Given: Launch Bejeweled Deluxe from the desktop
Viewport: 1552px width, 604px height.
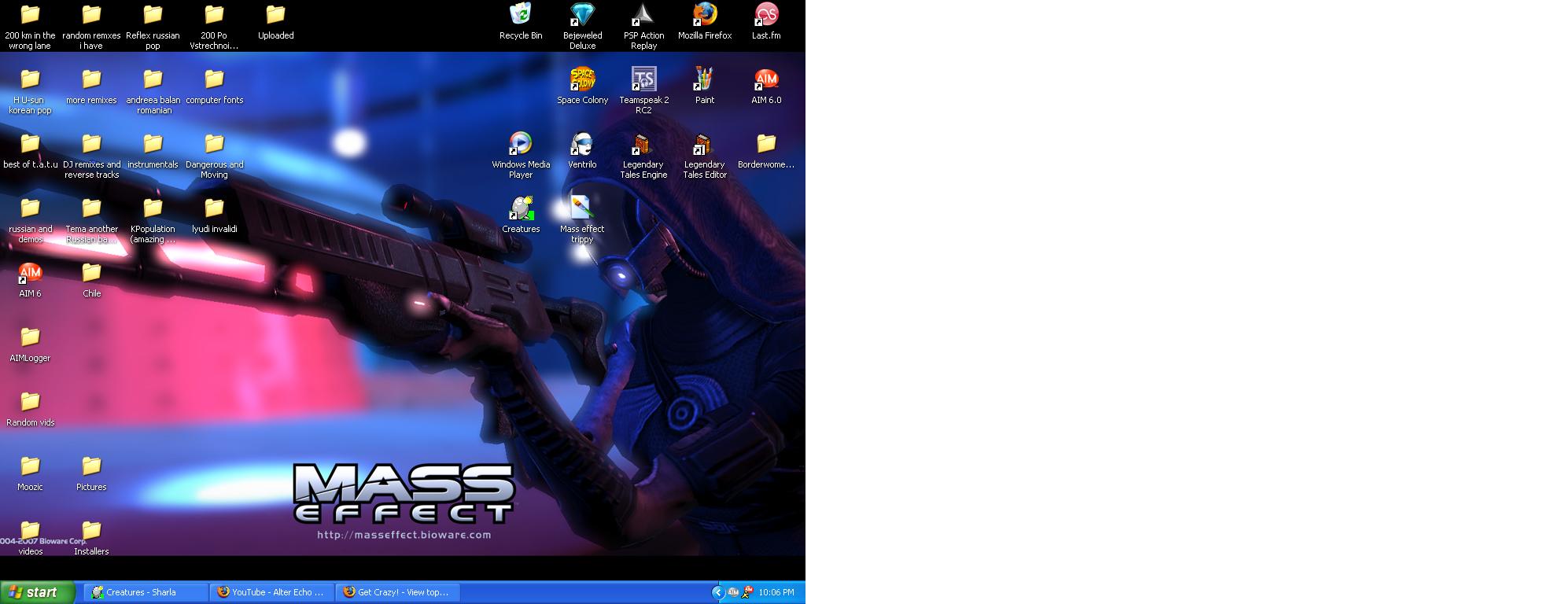Looking at the screenshot, I should (x=582, y=15).
